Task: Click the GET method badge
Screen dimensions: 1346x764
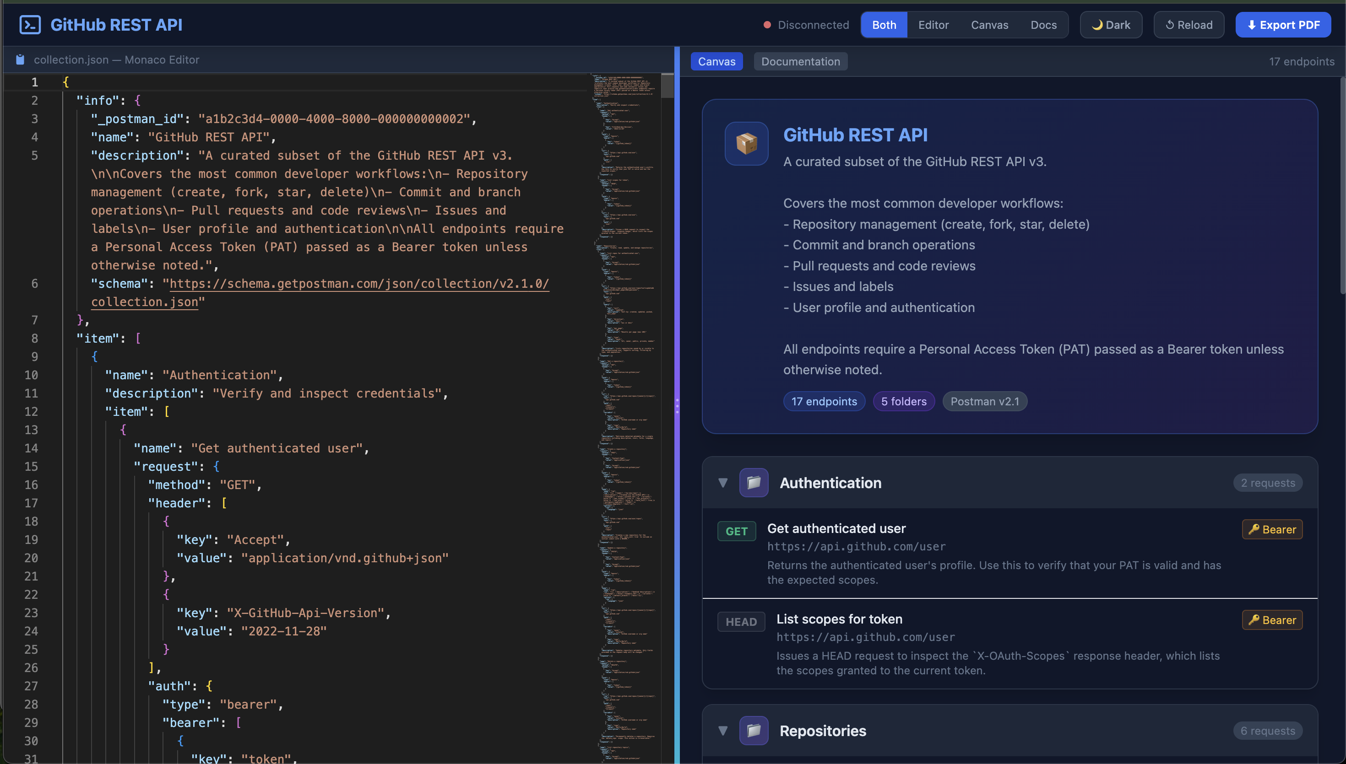Action: pos(736,531)
